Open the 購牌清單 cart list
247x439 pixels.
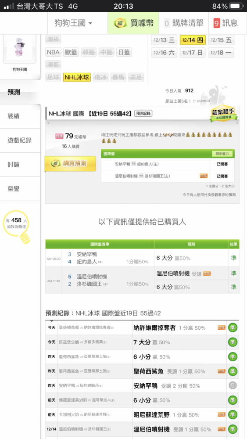[x=183, y=23]
